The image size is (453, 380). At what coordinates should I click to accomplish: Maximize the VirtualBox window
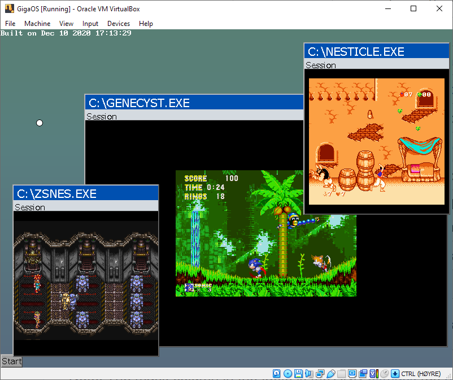coord(413,8)
